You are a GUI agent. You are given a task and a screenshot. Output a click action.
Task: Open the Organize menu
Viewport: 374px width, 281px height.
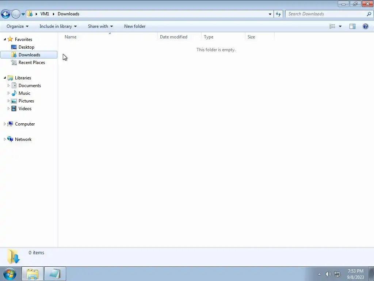pos(18,26)
